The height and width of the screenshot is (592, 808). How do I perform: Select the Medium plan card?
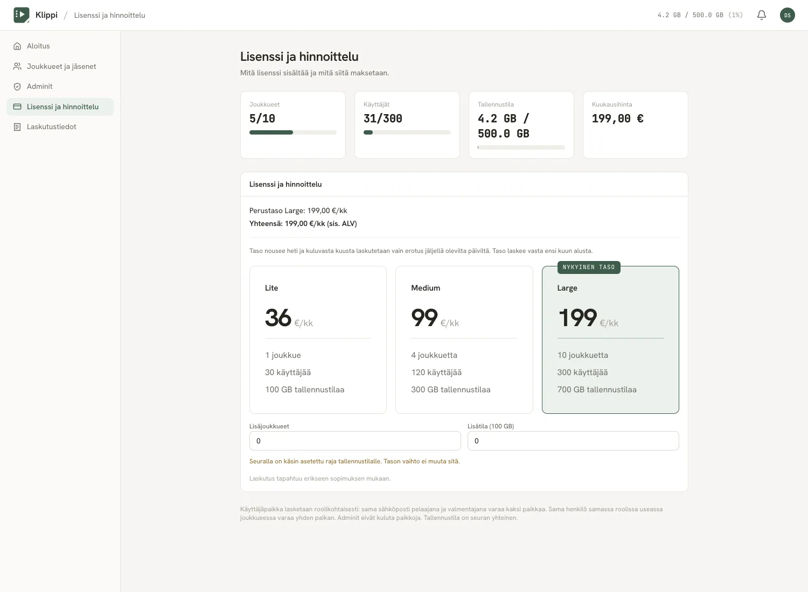click(x=464, y=340)
